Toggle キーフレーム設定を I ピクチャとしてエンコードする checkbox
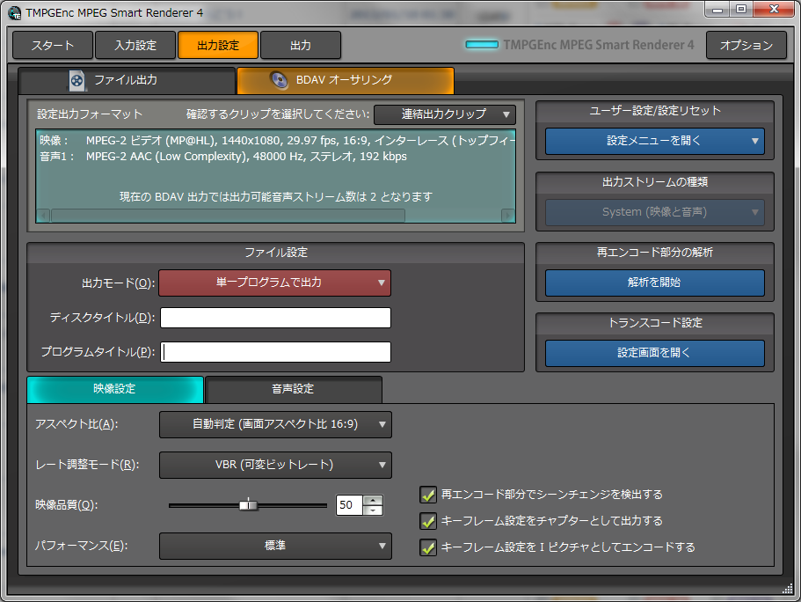Viewport: 801px width, 602px height. [x=428, y=547]
